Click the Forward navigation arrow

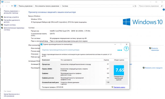6,6
